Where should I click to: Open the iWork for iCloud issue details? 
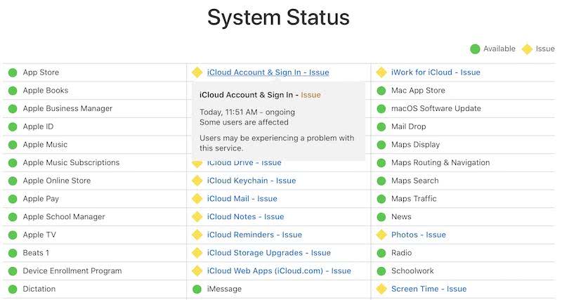point(436,72)
